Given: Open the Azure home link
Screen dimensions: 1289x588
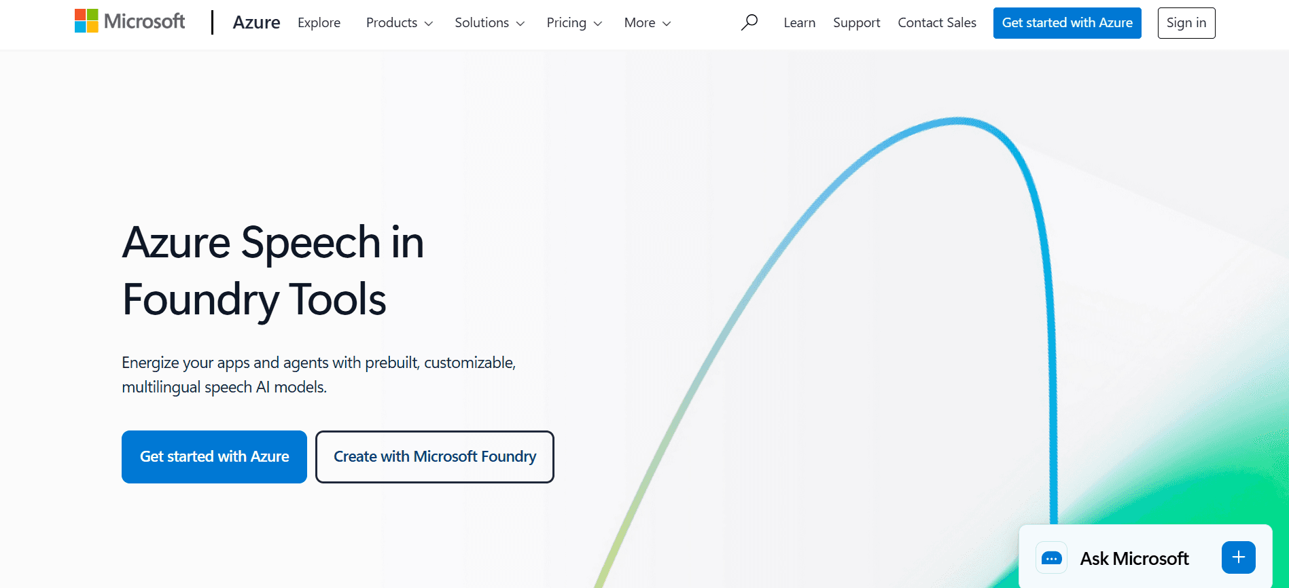Looking at the screenshot, I should (256, 22).
